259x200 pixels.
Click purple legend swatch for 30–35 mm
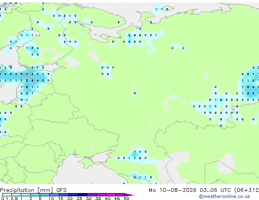pos(92,195)
